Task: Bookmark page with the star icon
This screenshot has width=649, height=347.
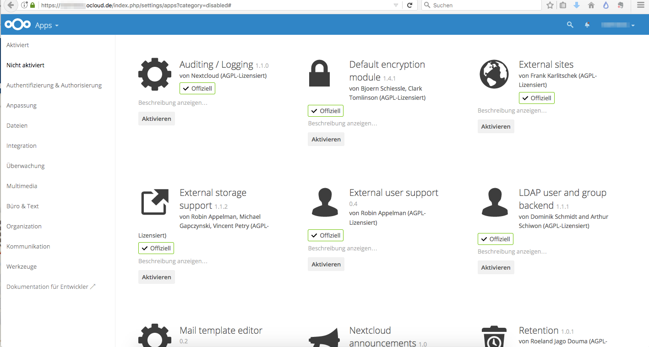Action: coord(550,5)
